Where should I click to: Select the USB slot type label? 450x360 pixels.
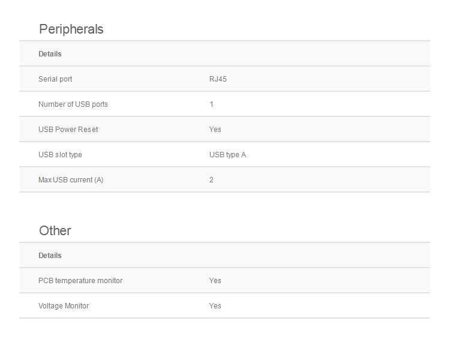click(x=60, y=155)
